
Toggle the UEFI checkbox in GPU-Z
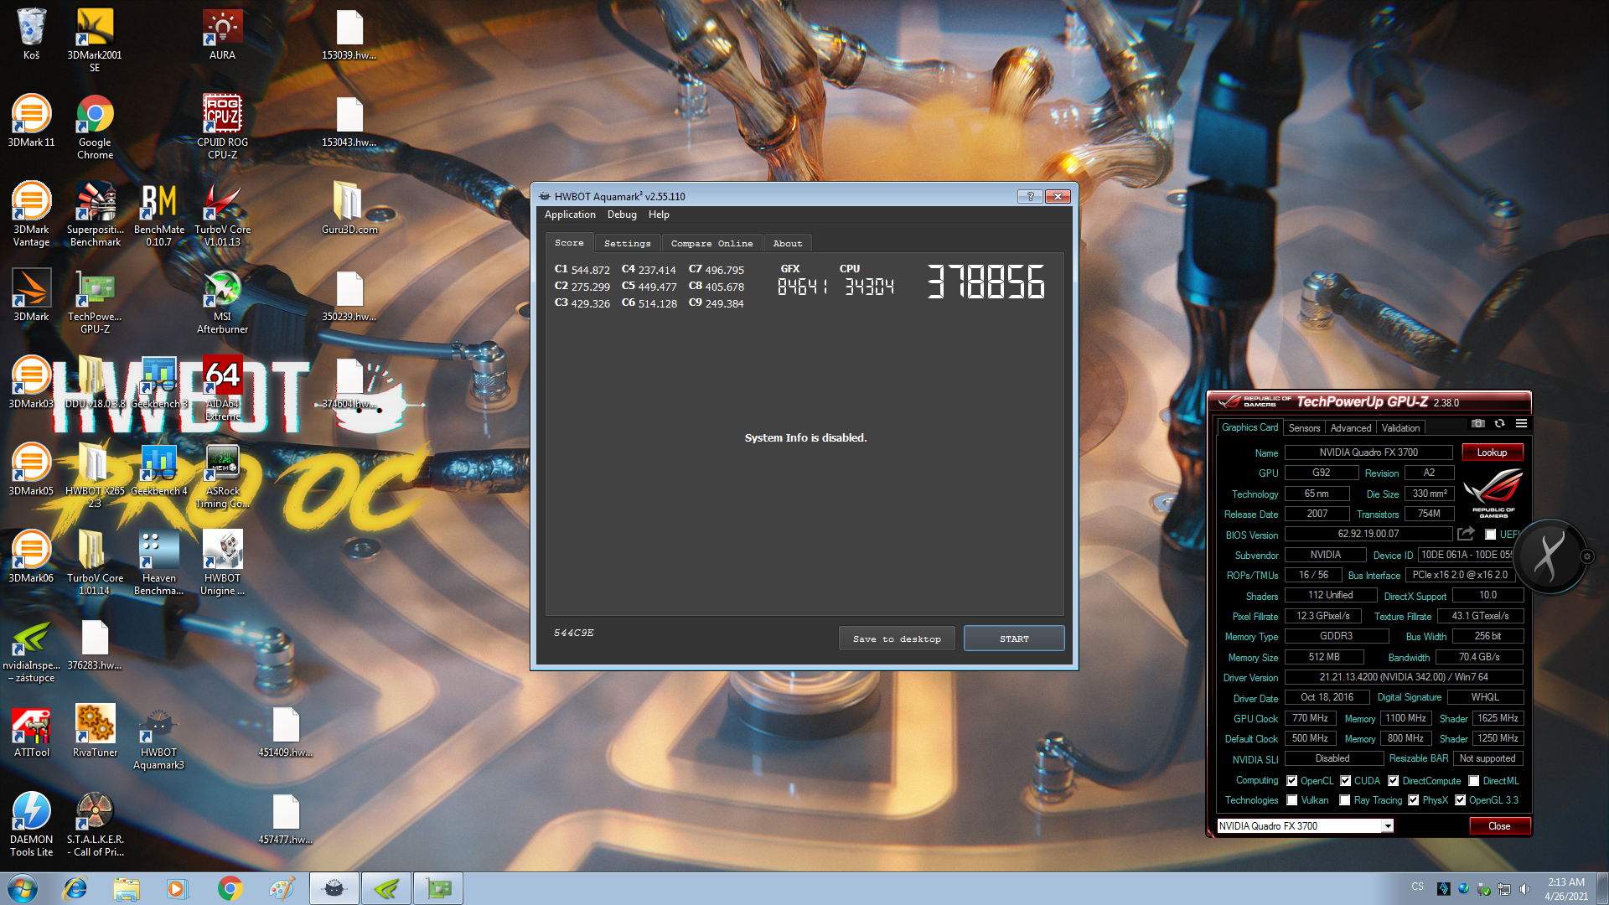[x=1491, y=535]
